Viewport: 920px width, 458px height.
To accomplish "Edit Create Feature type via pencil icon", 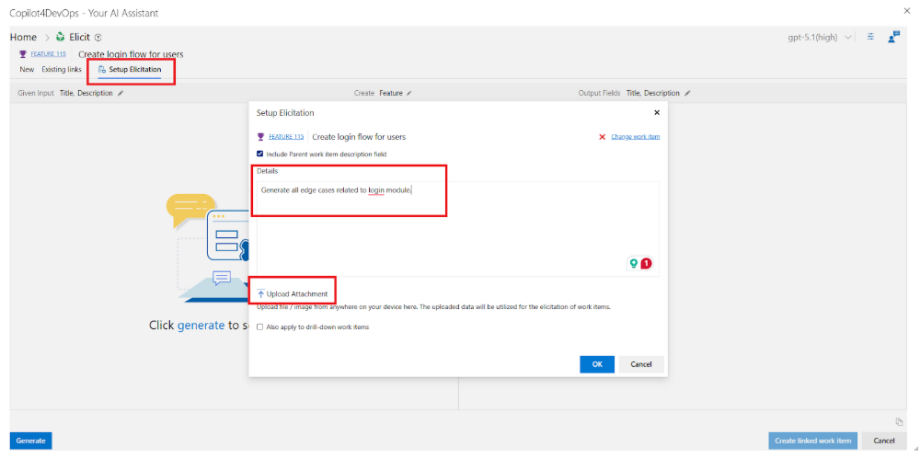I will coord(408,93).
